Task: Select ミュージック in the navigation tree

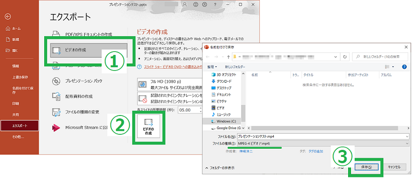Action: 221,115
